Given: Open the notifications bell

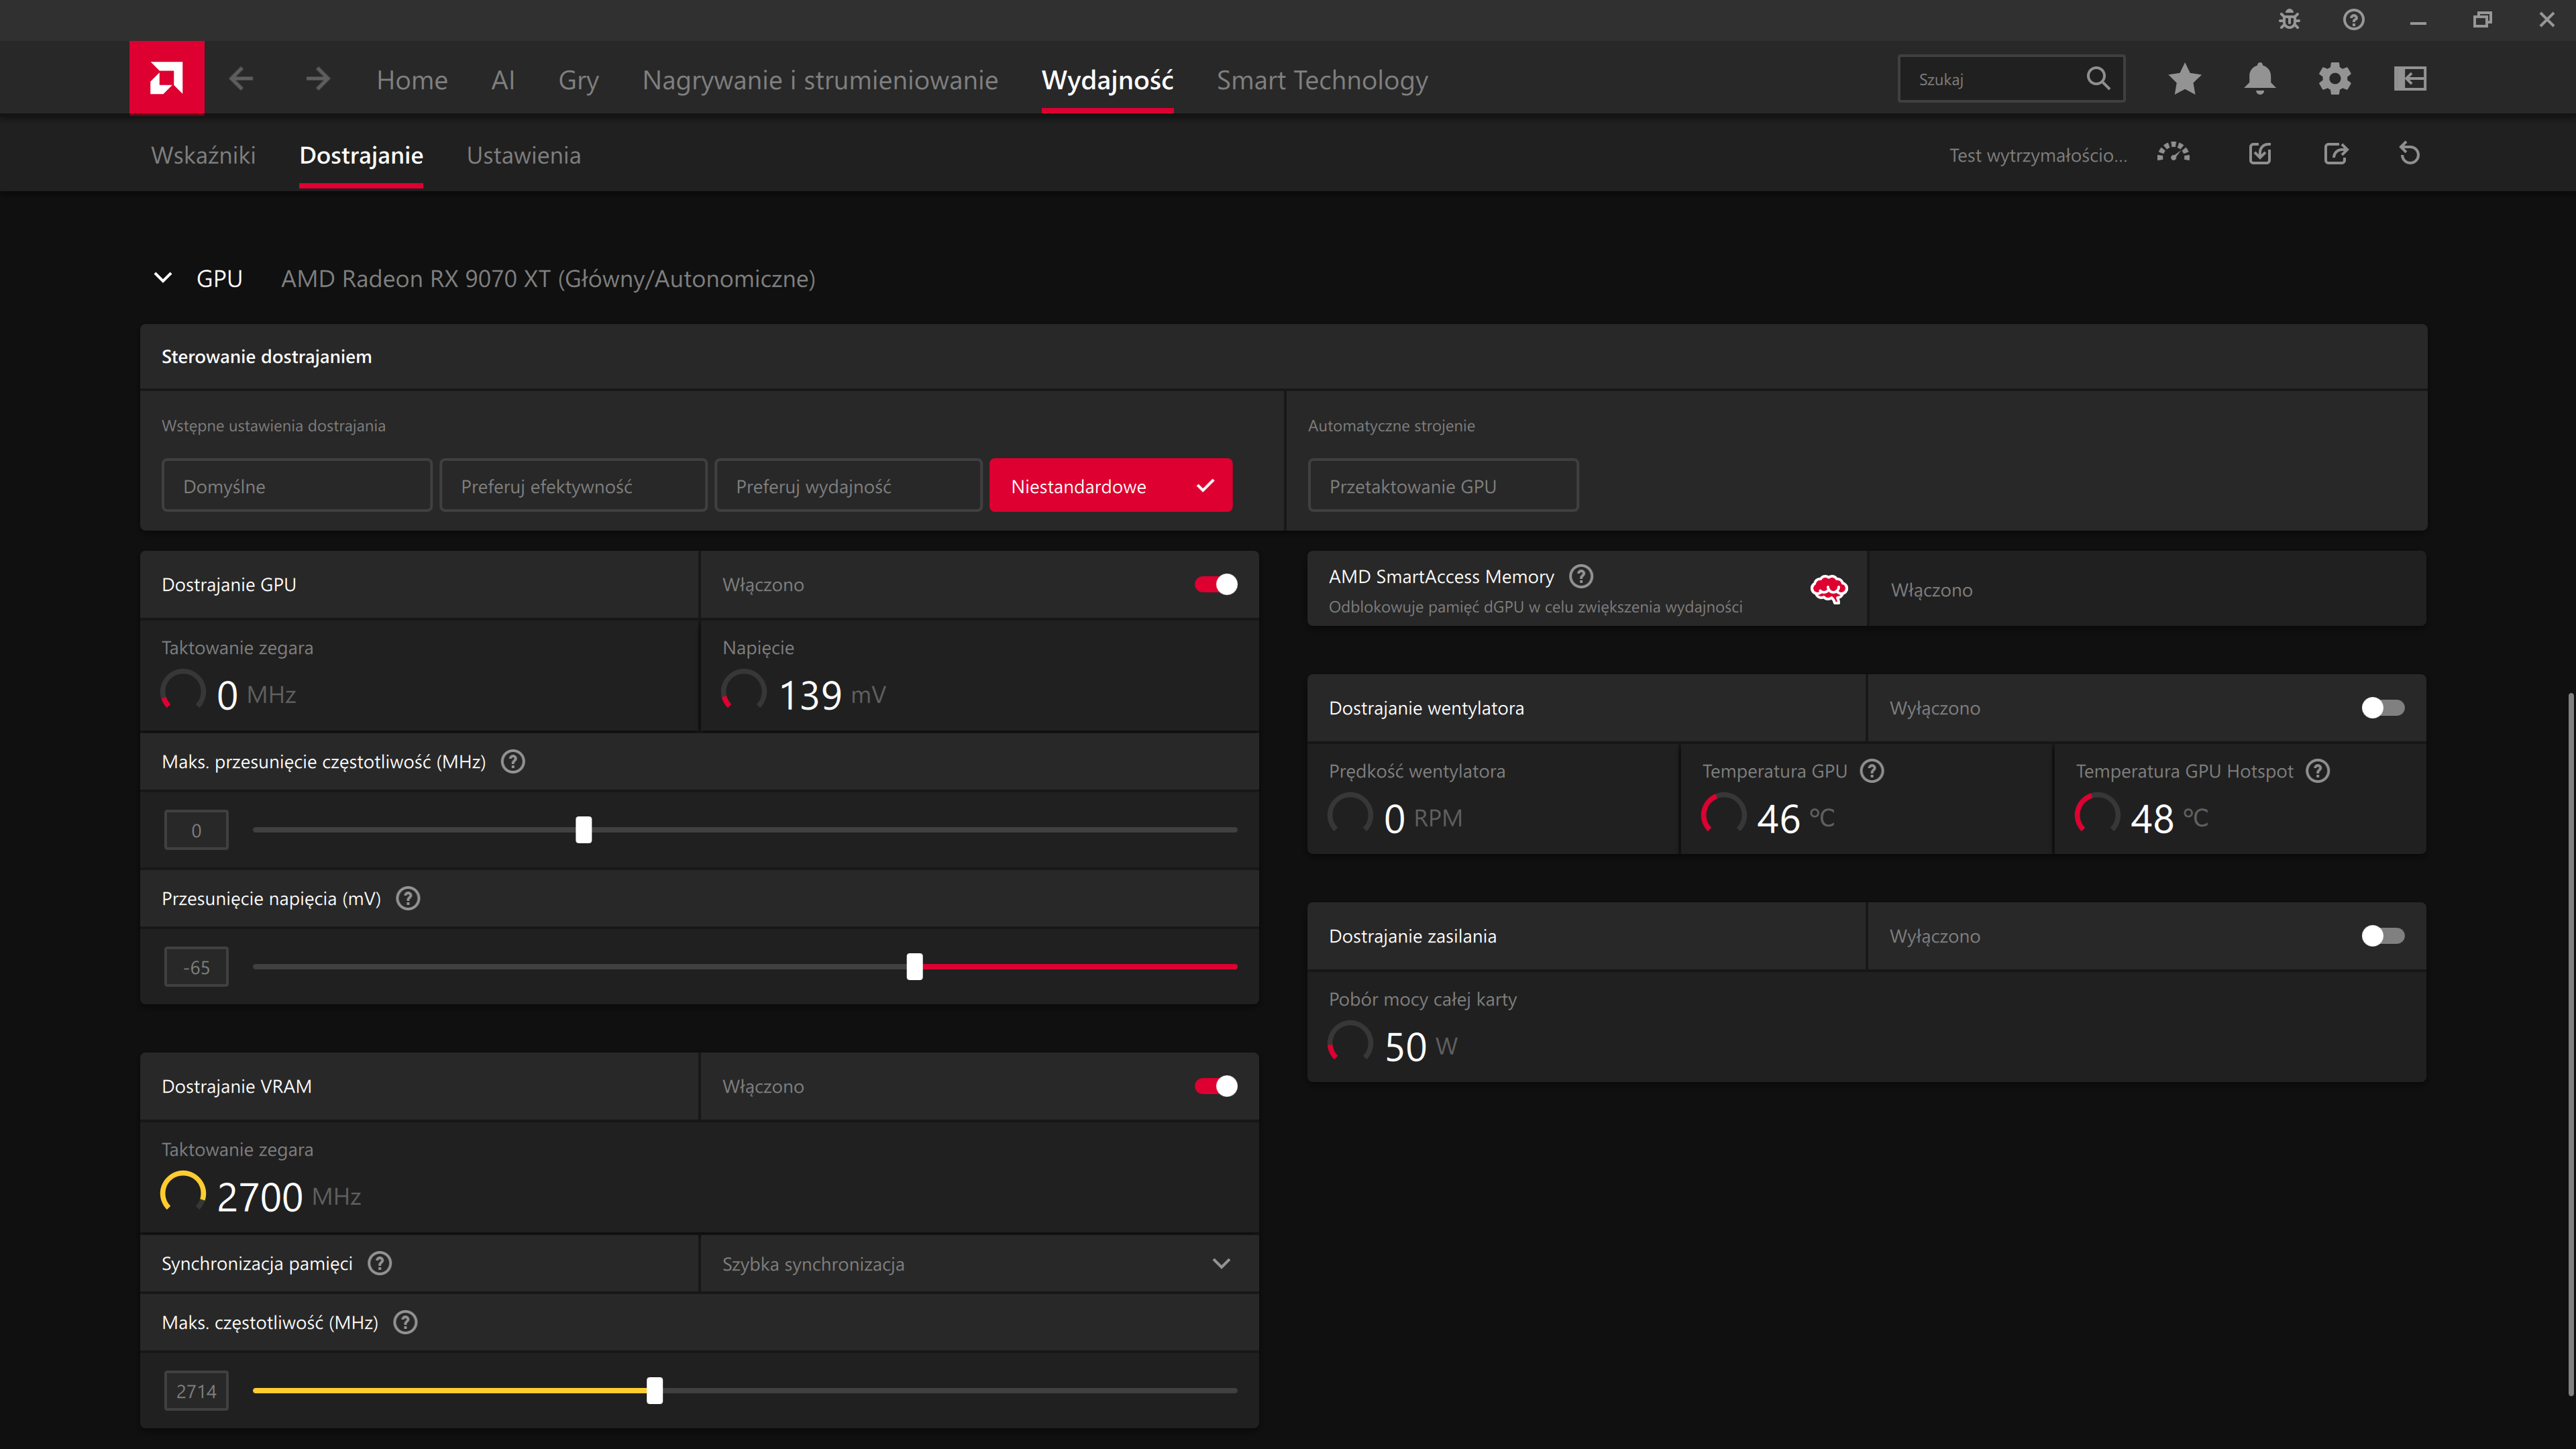Looking at the screenshot, I should tap(2259, 78).
